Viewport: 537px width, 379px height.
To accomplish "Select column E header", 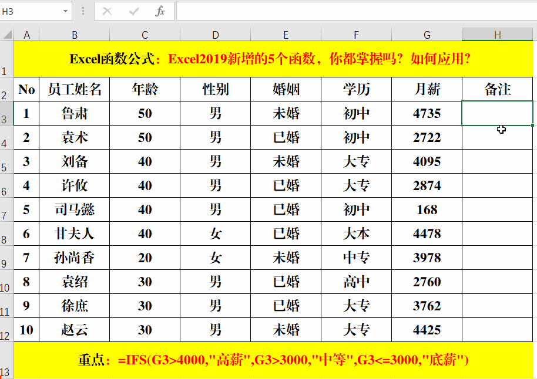I will pos(286,35).
